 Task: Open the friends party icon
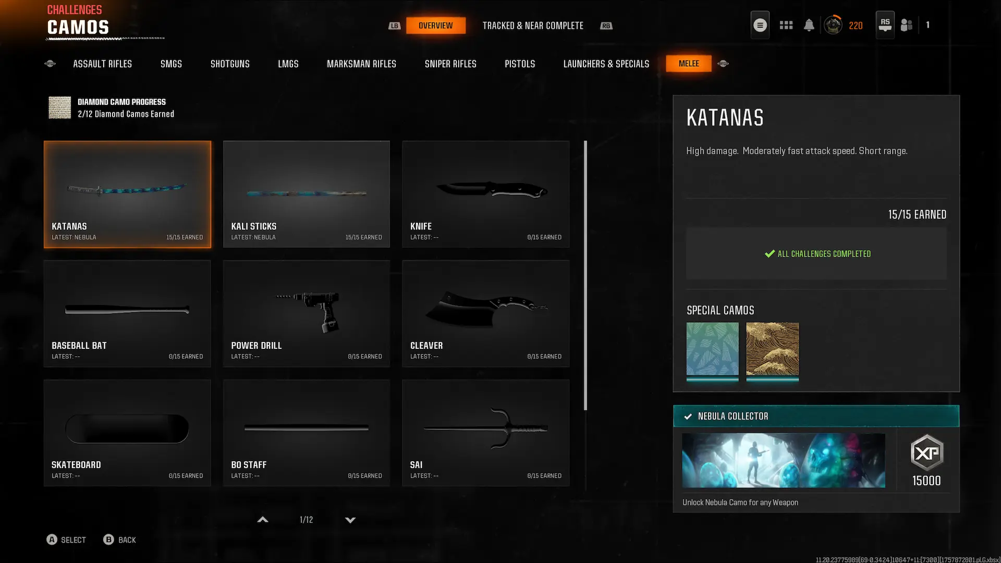pyautogui.click(x=907, y=25)
